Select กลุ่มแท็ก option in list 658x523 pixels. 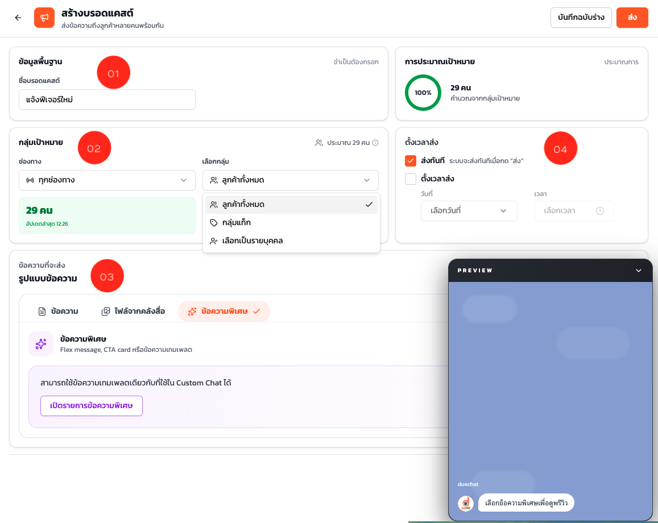pos(291,223)
